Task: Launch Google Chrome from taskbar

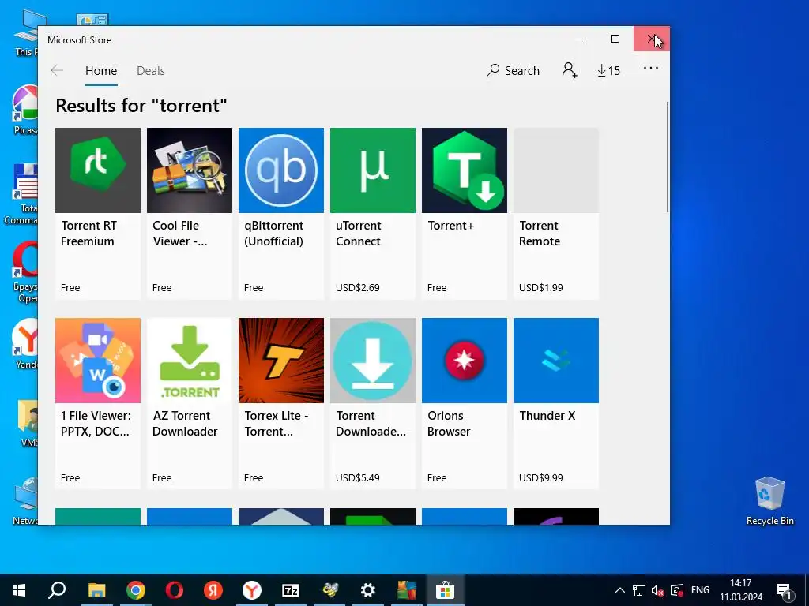Action: [136, 590]
